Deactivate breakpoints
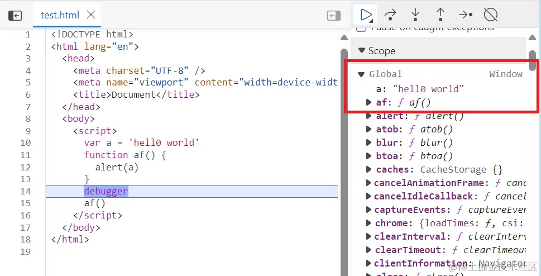Screen dimensions: 541x276 pyautogui.click(x=491, y=15)
